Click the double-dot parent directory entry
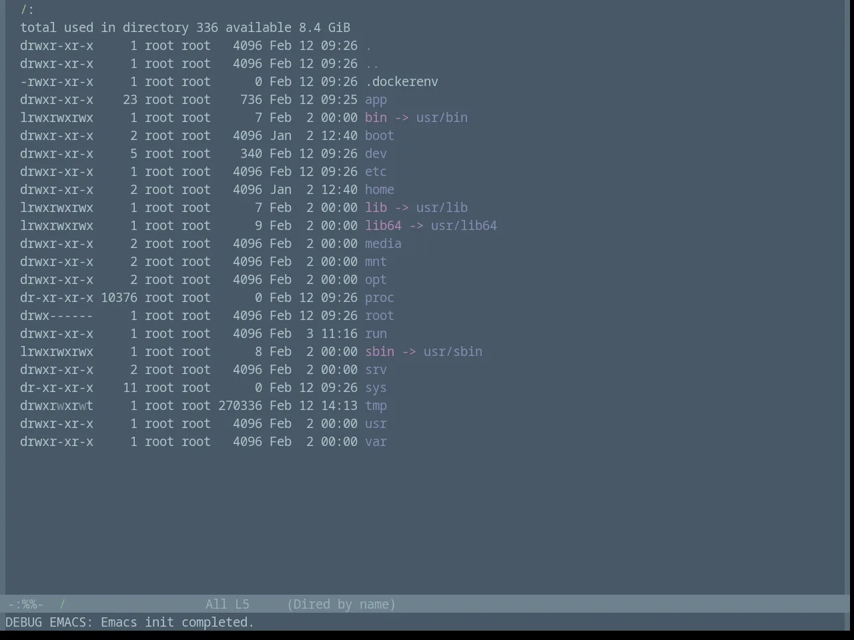Image resolution: width=854 pixels, height=640 pixels. coord(372,64)
